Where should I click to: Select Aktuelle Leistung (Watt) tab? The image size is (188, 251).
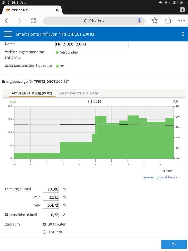pyautogui.click(x=32, y=93)
